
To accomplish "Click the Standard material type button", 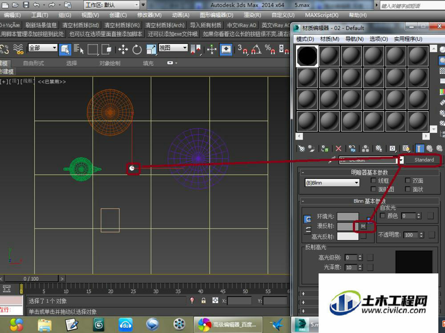I will coord(424,160).
